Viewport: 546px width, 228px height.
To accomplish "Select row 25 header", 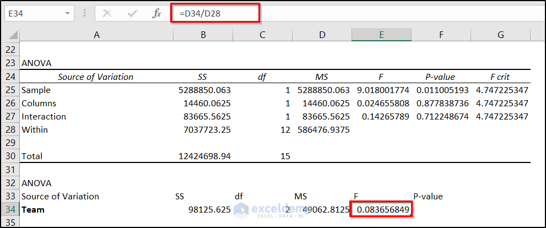I will click(11, 90).
